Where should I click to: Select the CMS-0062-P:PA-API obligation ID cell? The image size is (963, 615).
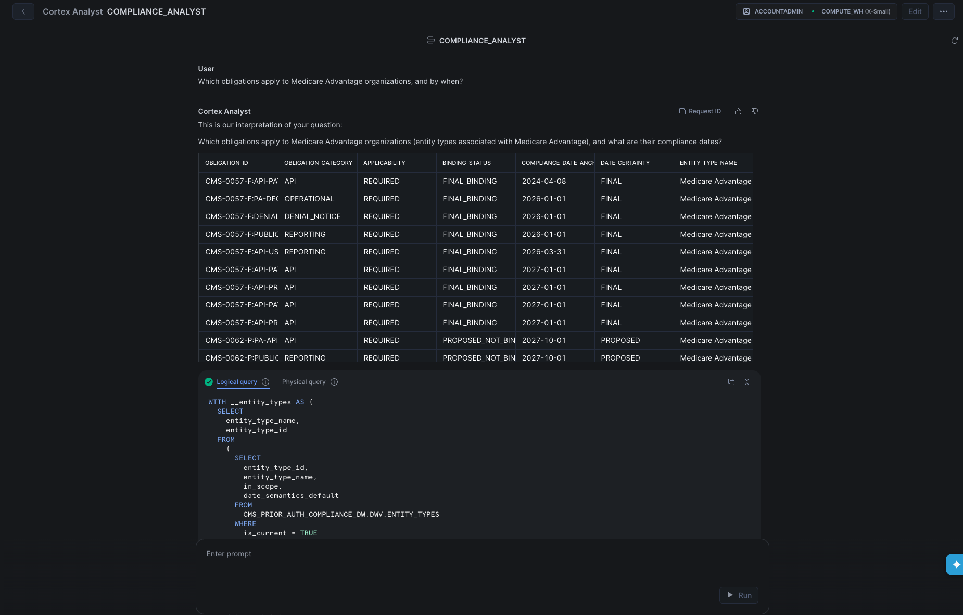238,340
